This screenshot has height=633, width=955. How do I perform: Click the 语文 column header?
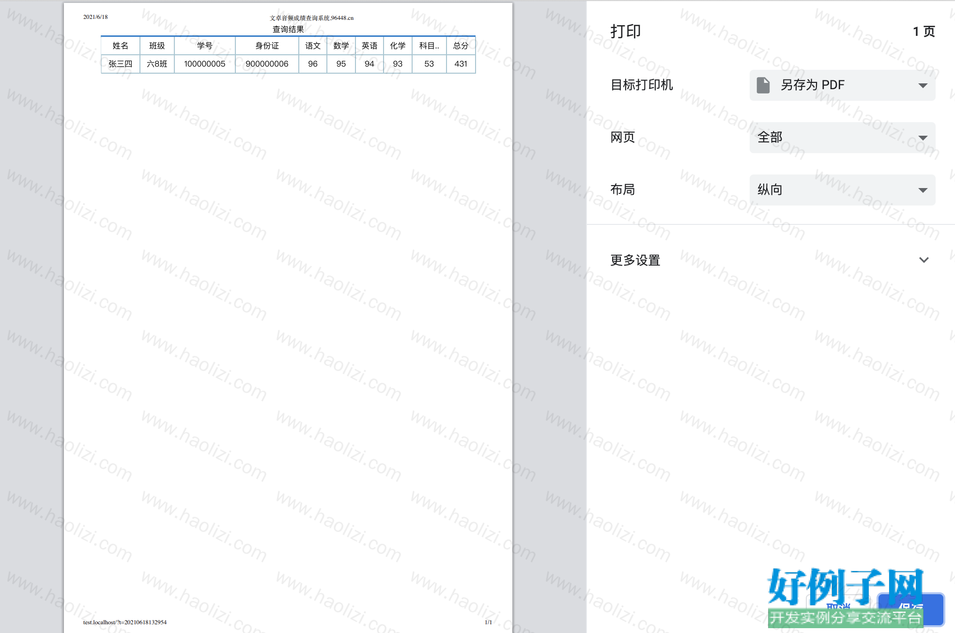313,46
